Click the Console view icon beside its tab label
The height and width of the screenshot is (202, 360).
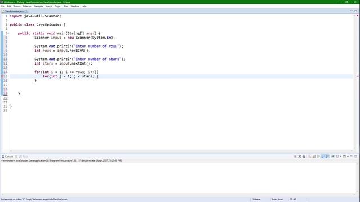click(3, 157)
